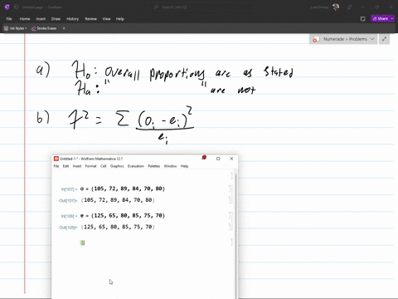Image resolution: width=398 pixels, height=299 pixels.
Task: Switch to the OneNote View tab
Action: (x=106, y=19)
